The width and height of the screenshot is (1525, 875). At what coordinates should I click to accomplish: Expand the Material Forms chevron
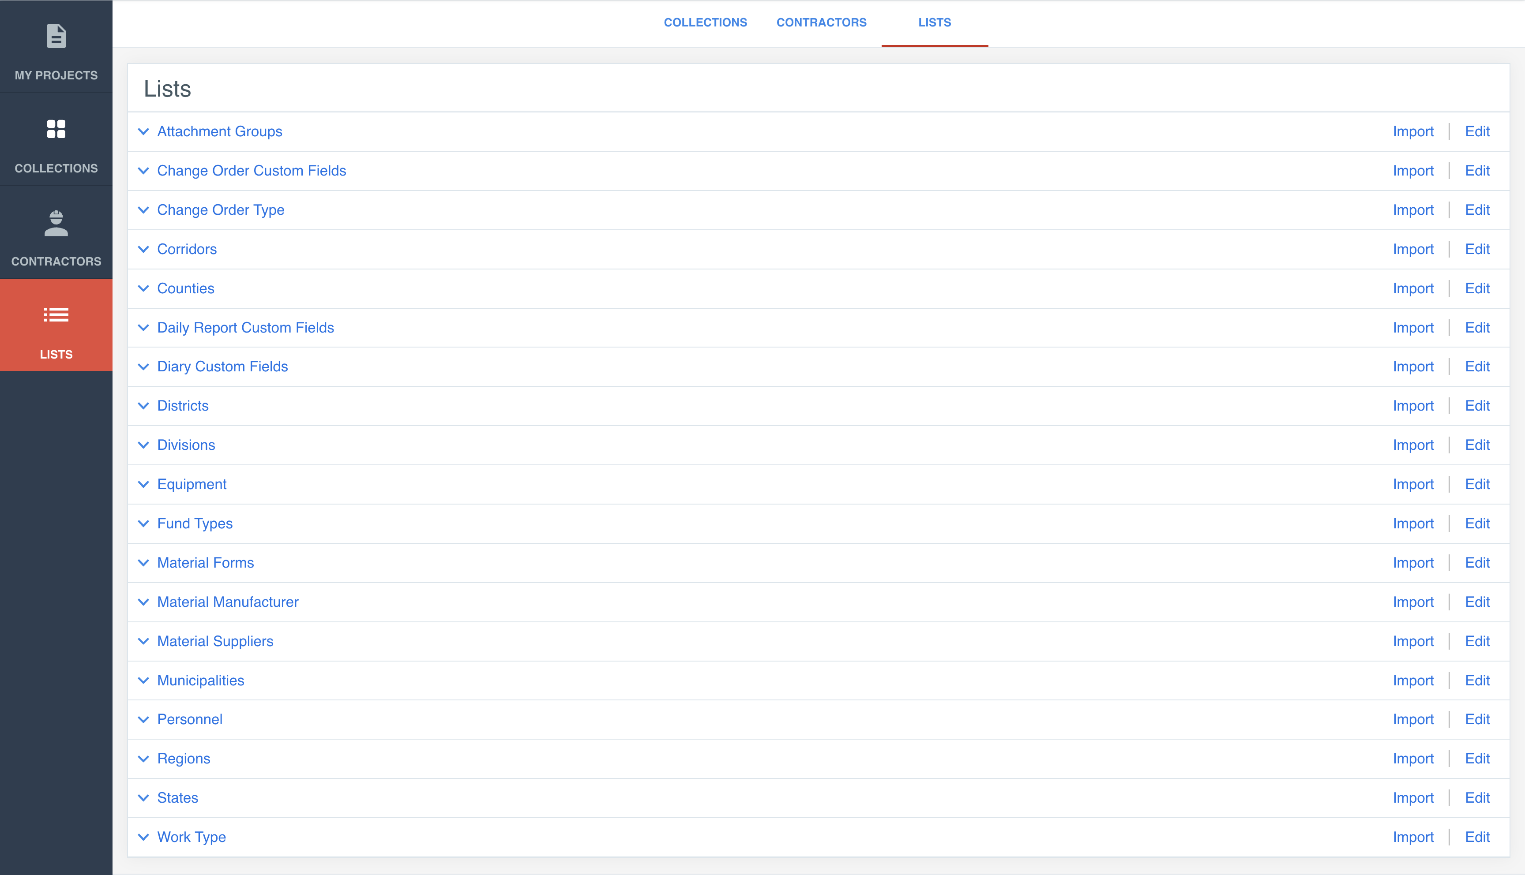click(143, 563)
